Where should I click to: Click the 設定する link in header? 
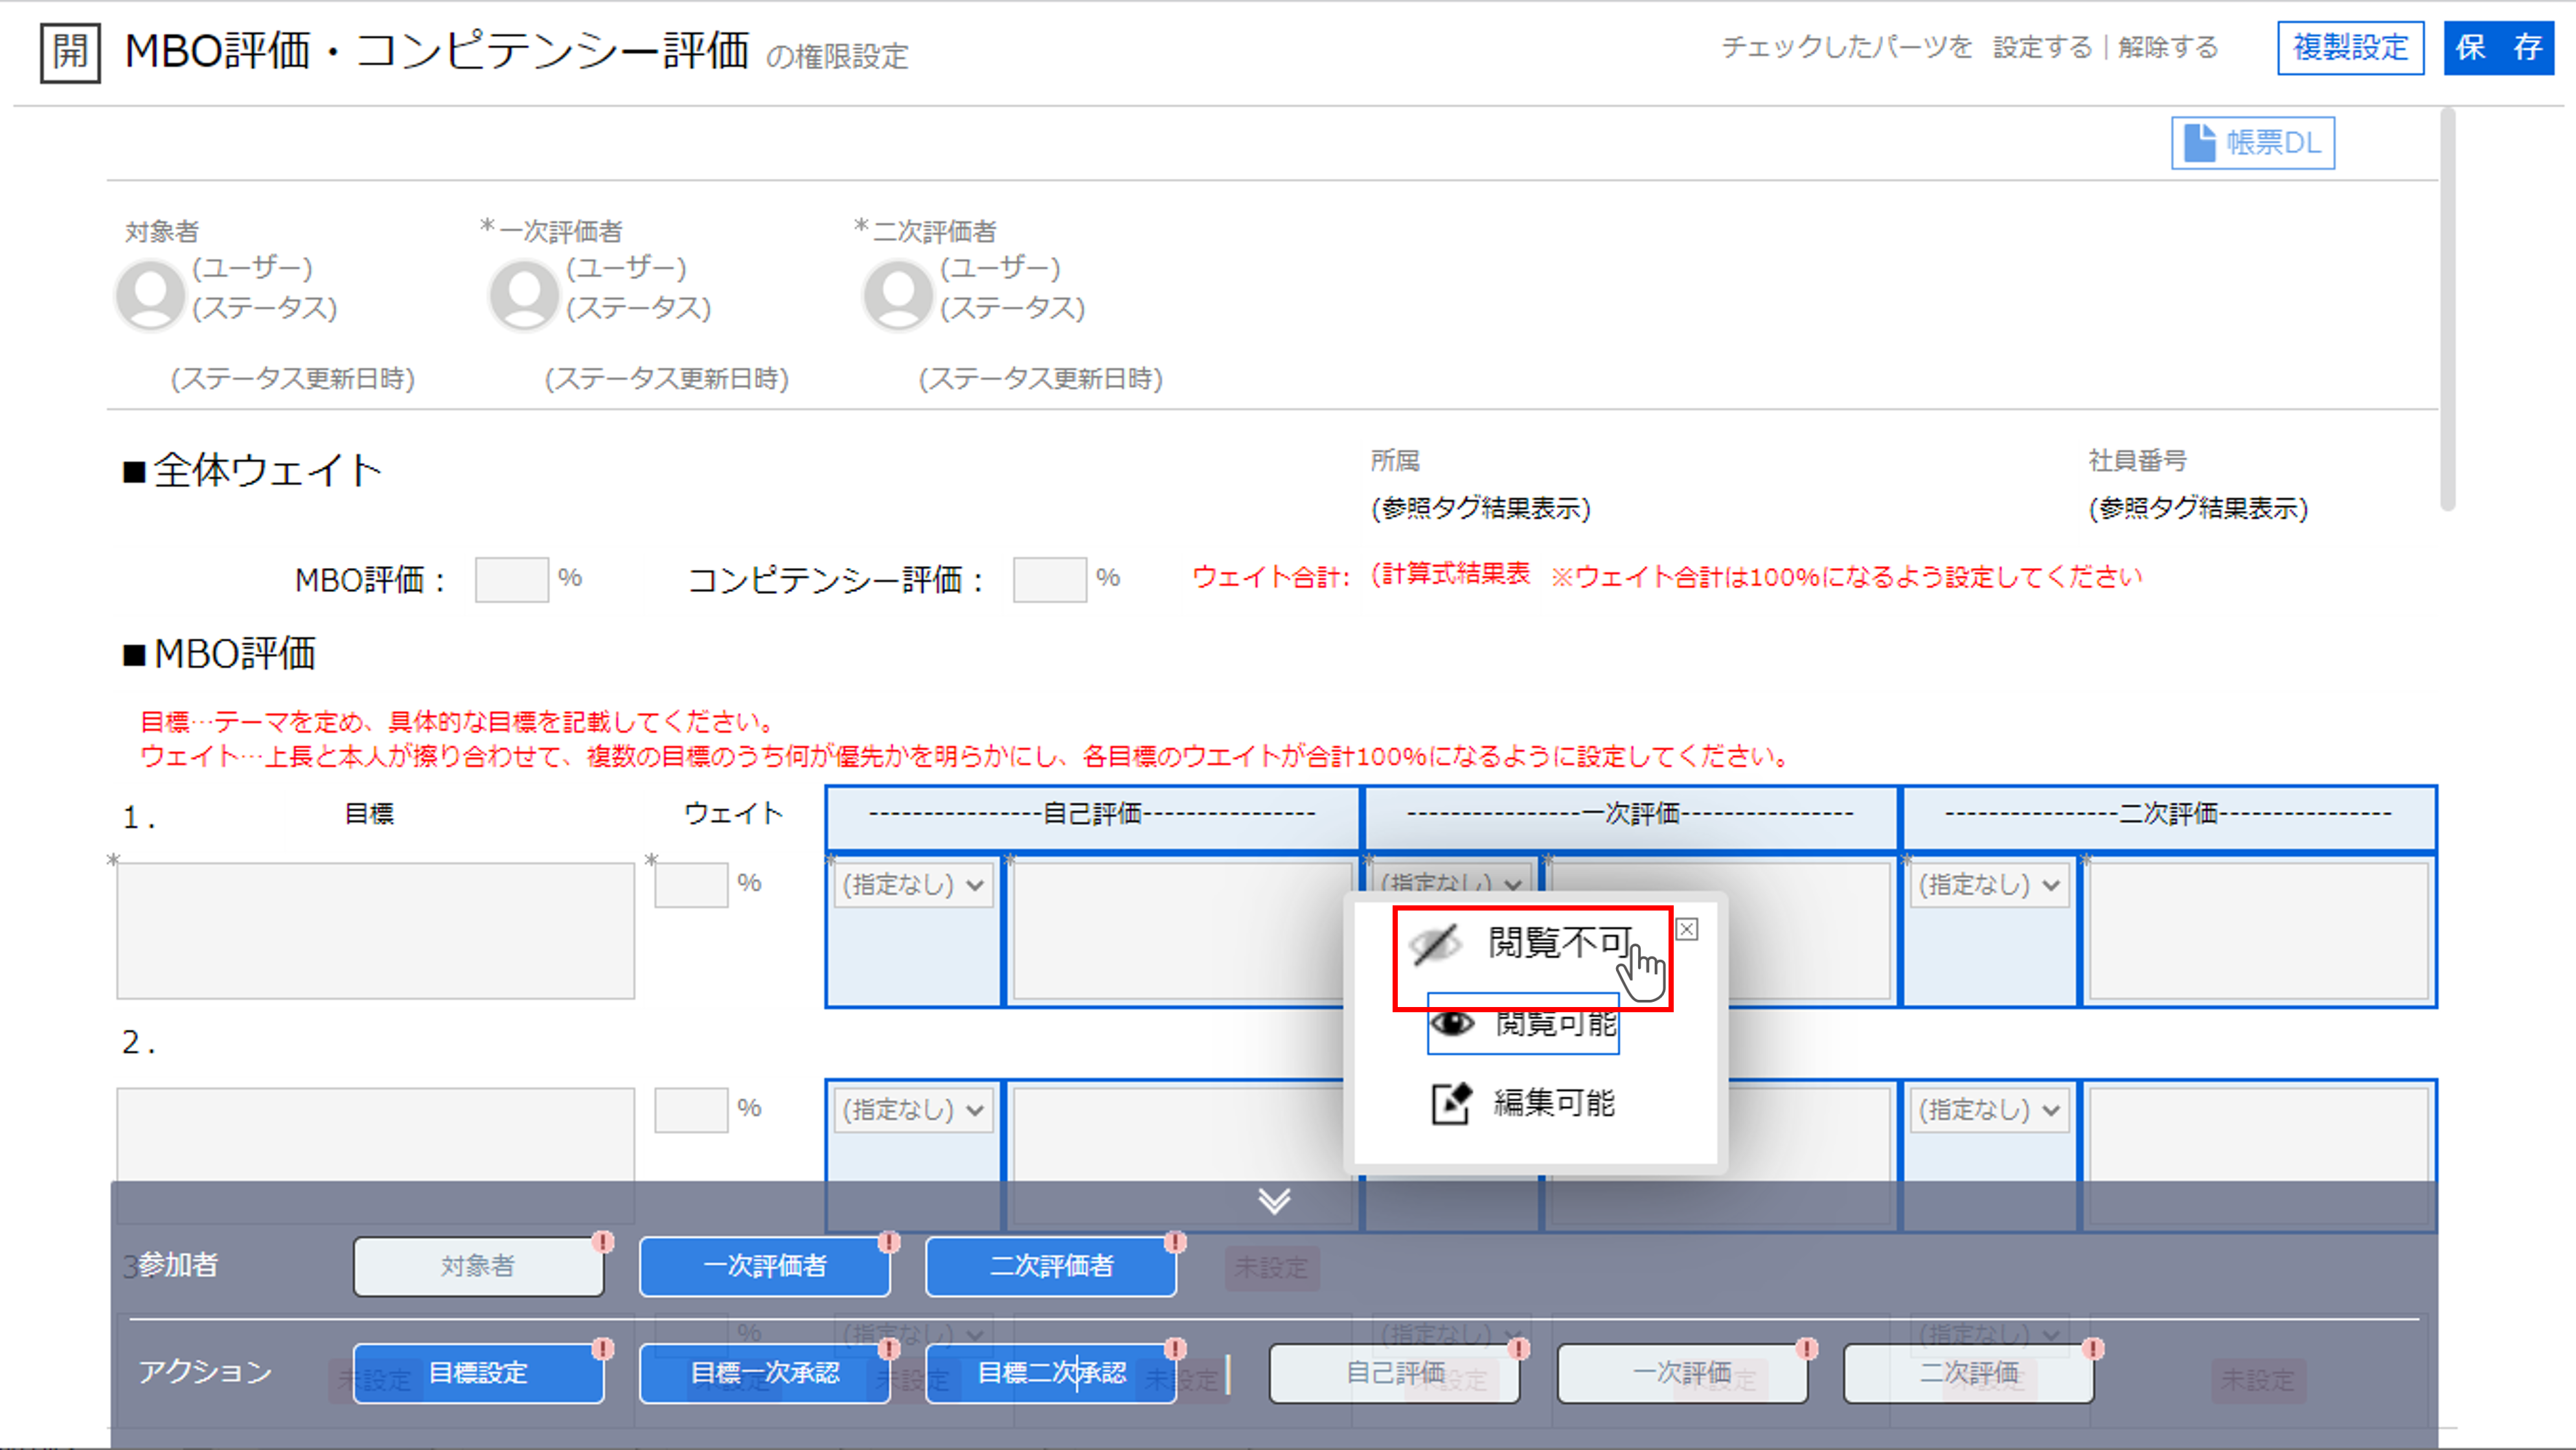2042,48
